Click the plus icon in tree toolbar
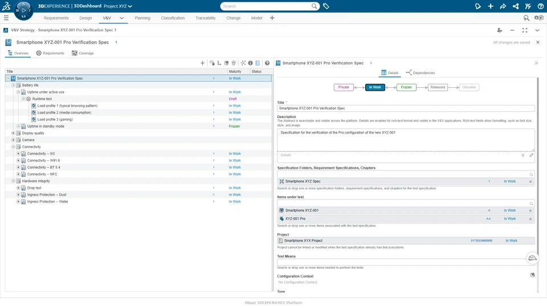 (202, 63)
